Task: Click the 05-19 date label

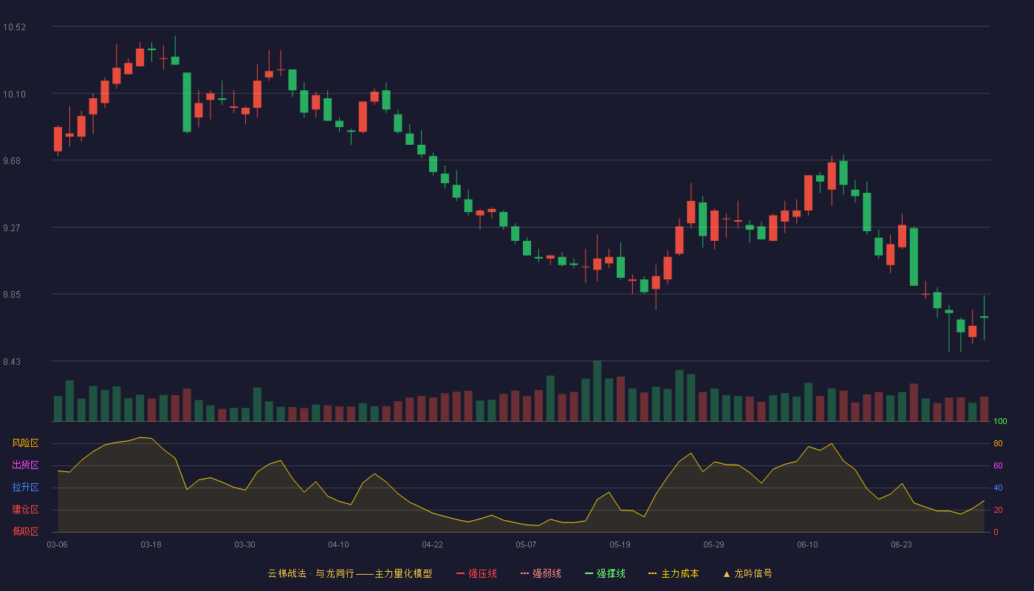Action: (x=620, y=544)
